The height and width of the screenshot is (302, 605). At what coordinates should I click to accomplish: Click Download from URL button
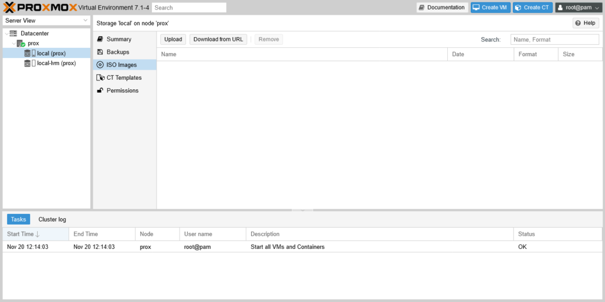218,40
